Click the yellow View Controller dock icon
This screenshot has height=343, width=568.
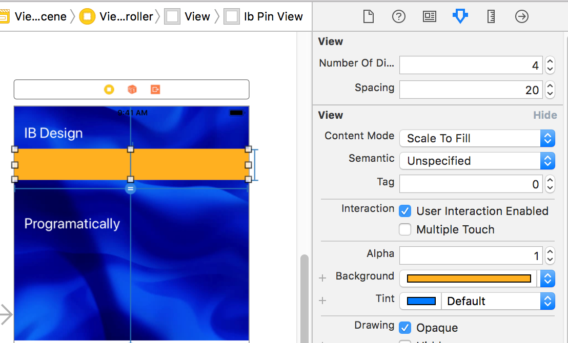tap(109, 90)
